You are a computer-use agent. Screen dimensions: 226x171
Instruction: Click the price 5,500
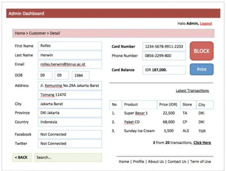pyautogui.click(x=169, y=131)
